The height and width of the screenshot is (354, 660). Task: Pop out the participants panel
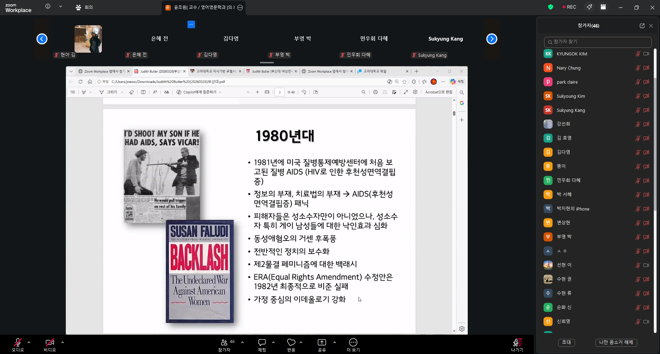click(642, 26)
